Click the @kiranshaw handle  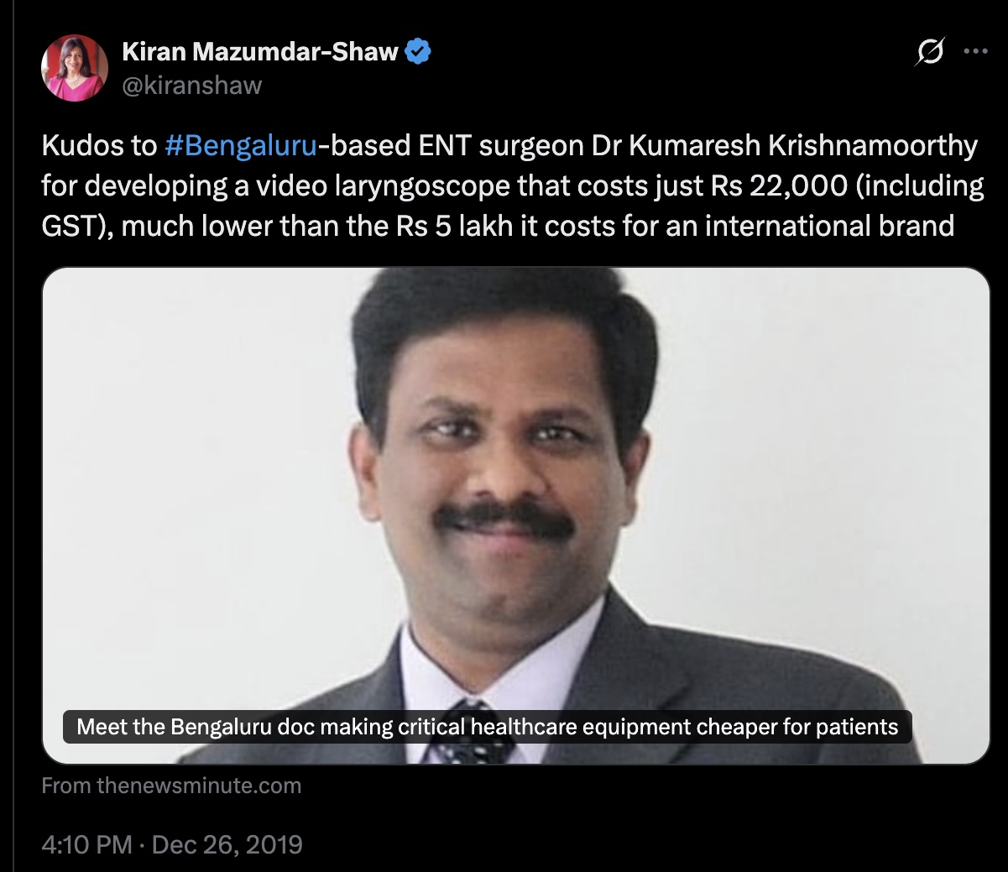pyautogui.click(x=192, y=85)
